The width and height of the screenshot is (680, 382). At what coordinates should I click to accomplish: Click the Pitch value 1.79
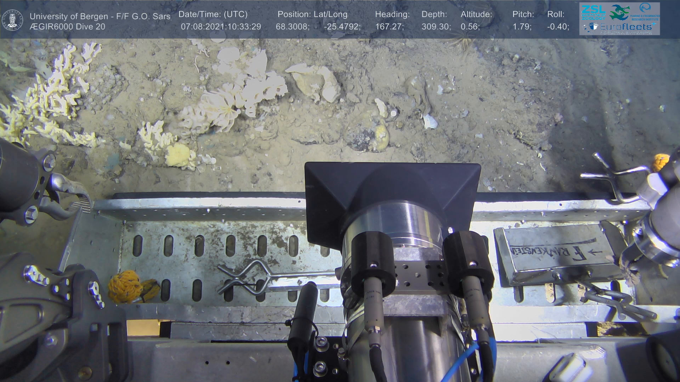[x=522, y=27]
